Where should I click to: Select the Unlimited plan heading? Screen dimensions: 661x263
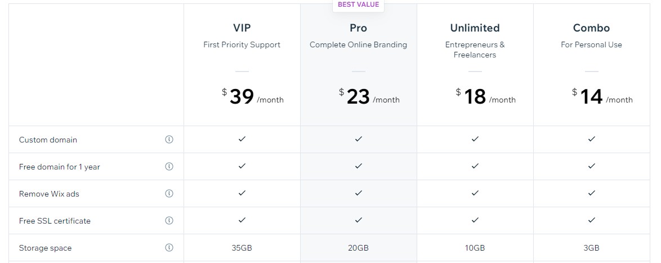pyautogui.click(x=475, y=28)
